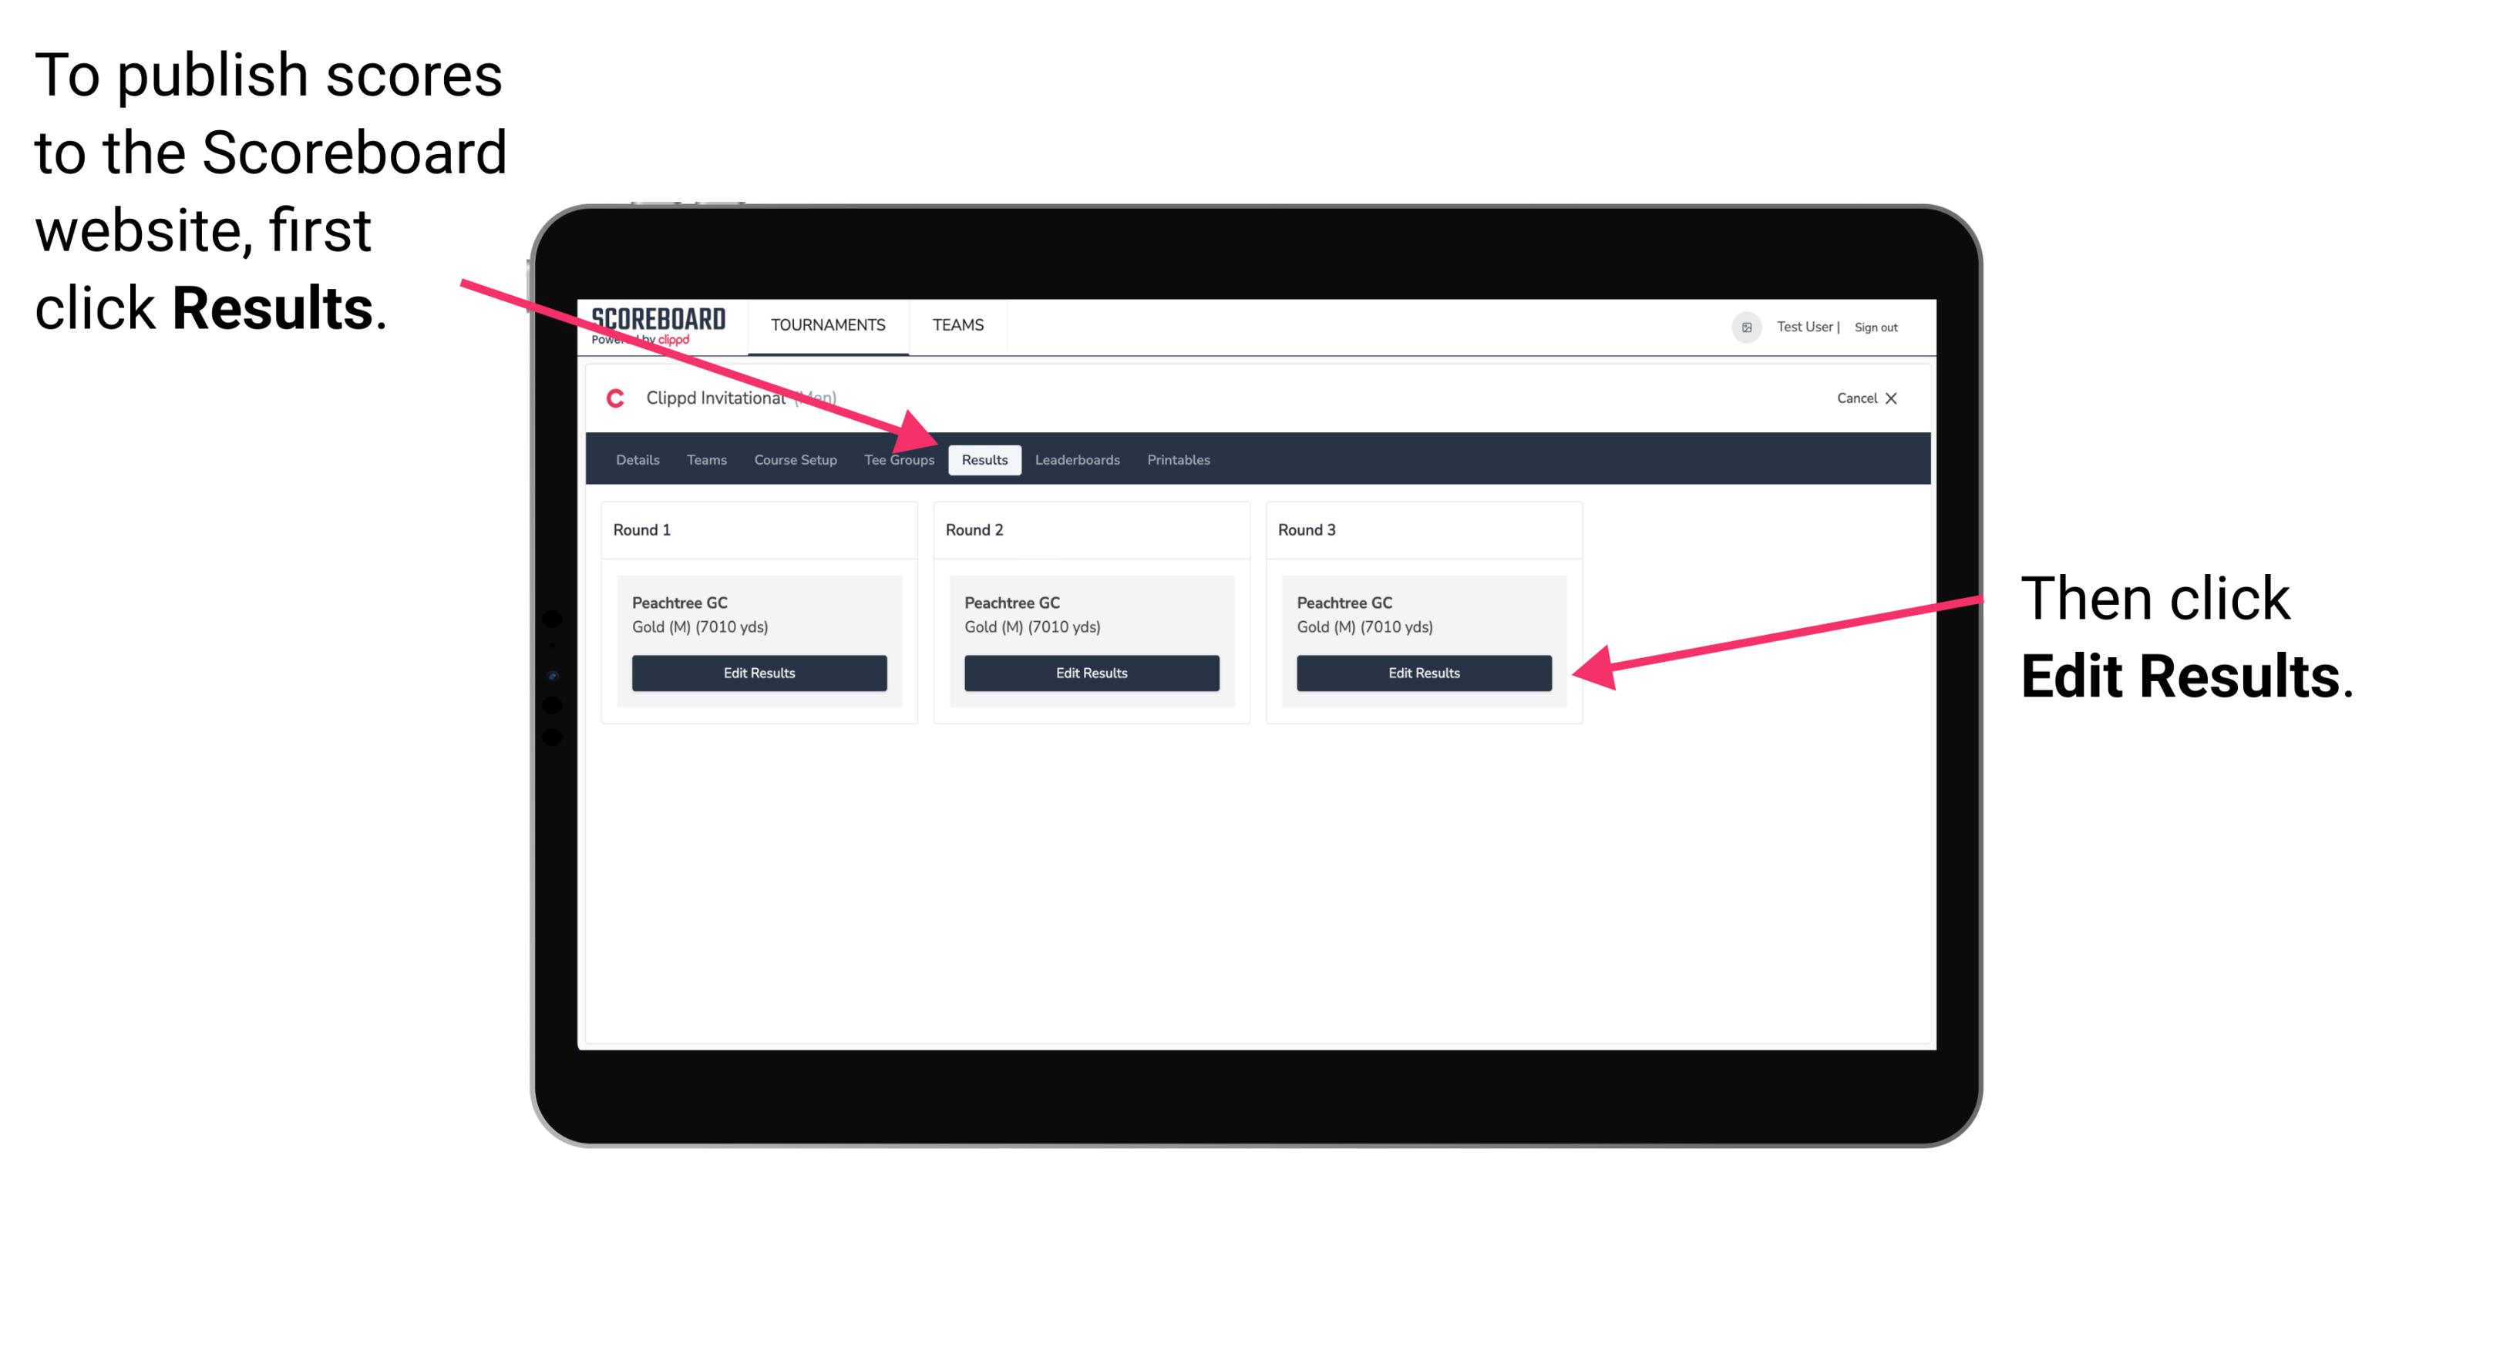Image resolution: width=2510 pixels, height=1350 pixels.
Task: Click Edit Results for Round 3
Action: [x=1421, y=672]
